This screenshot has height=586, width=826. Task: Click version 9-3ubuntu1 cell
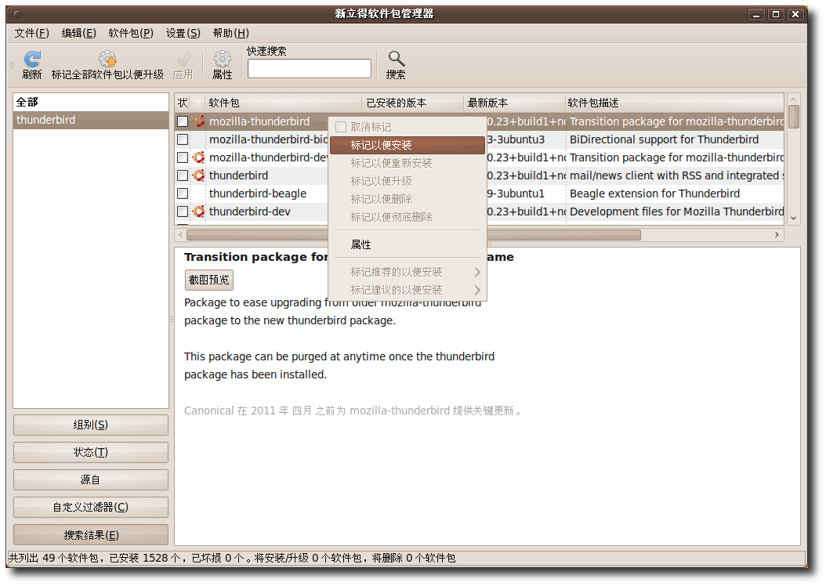click(516, 194)
